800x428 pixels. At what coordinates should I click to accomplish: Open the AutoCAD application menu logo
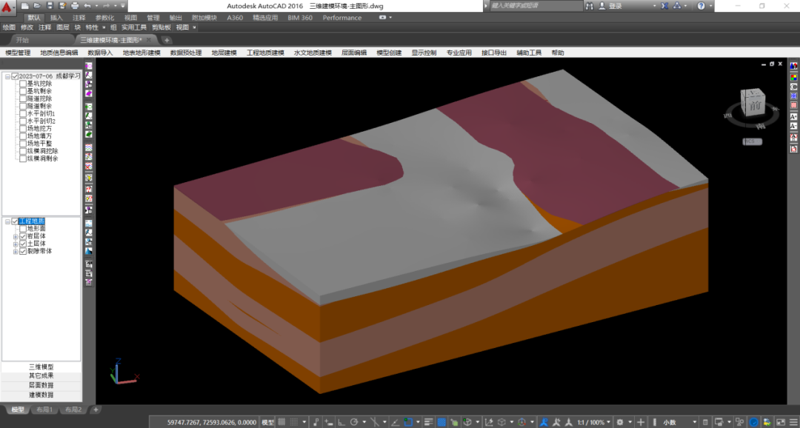(8, 8)
